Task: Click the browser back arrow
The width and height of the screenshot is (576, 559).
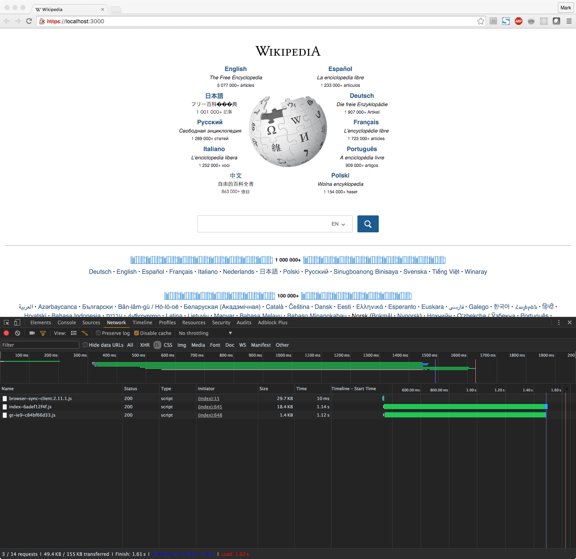Action: point(7,21)
